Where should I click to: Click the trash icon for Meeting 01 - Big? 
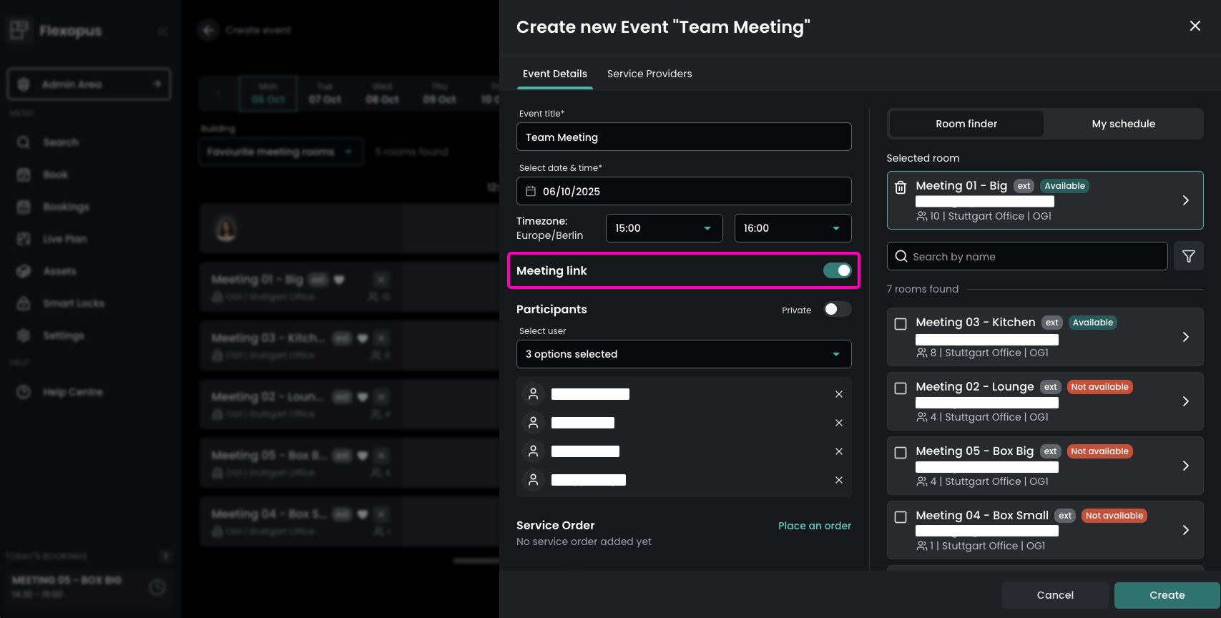(901, 187)
